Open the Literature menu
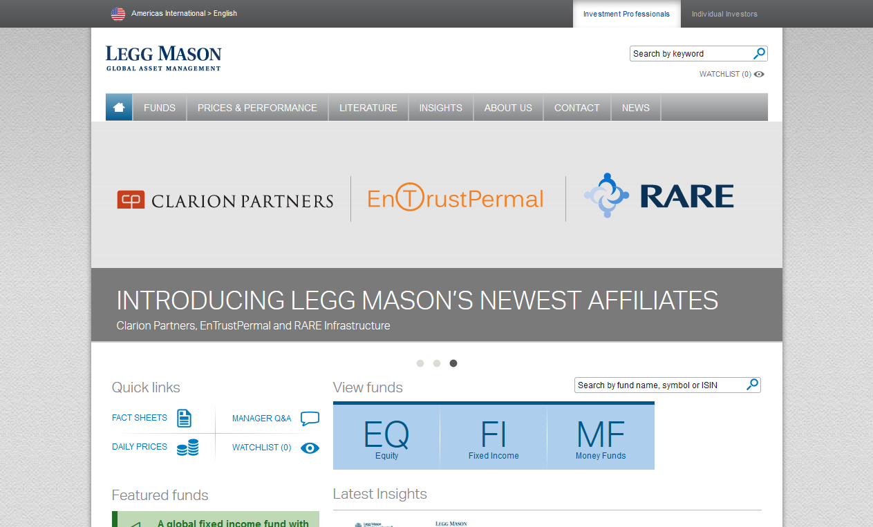873x527 pixels. pos(368,107)
